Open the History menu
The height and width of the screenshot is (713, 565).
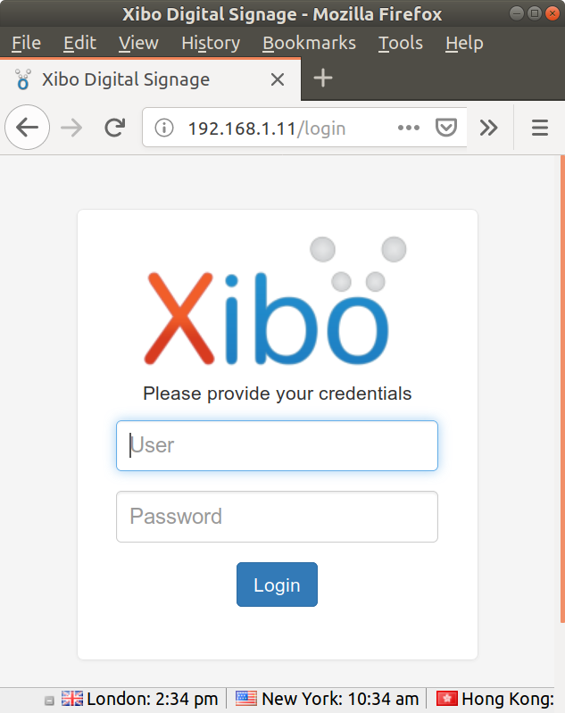click(211, 43)
